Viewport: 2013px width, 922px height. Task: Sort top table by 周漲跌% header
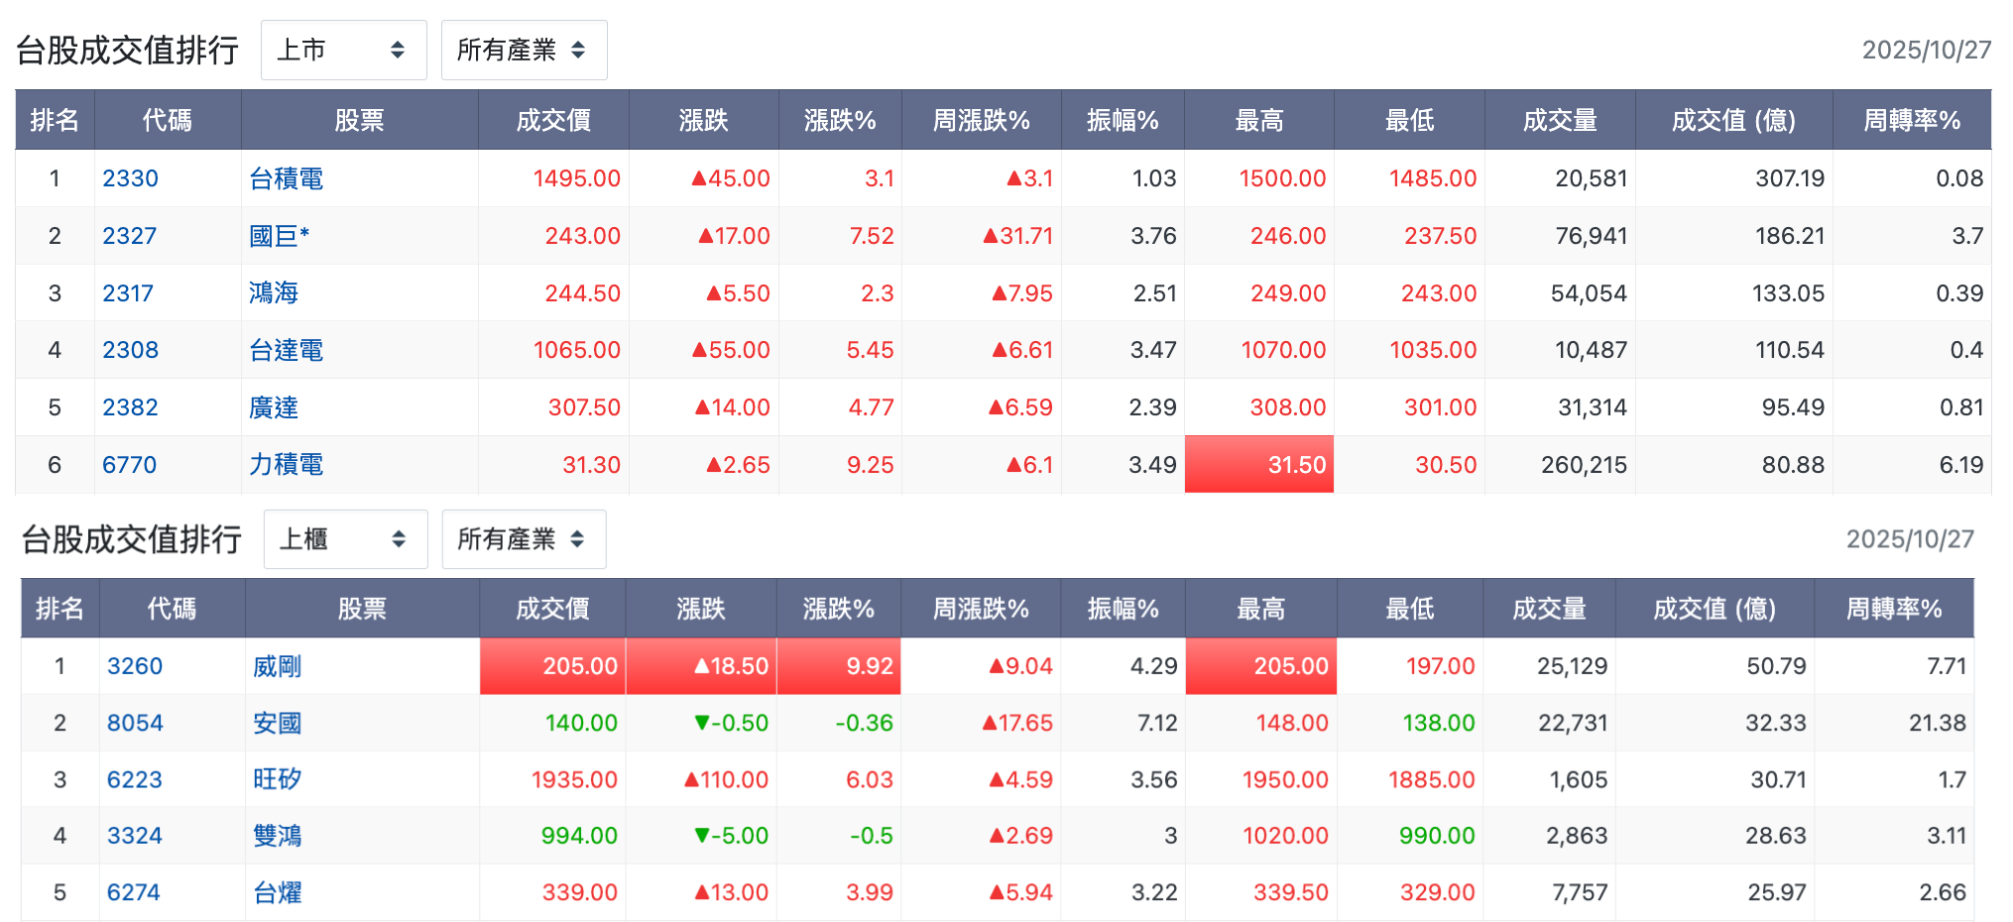tap(981, 120)
